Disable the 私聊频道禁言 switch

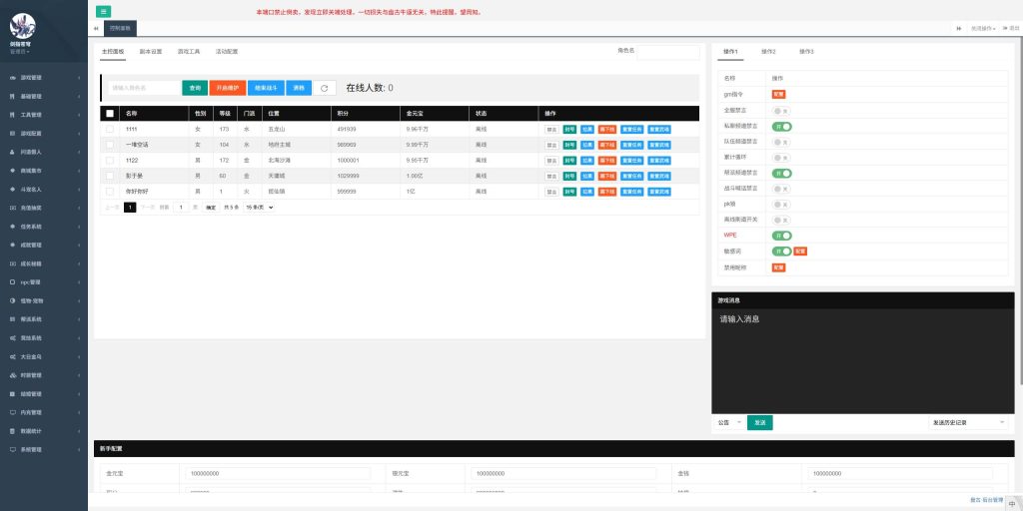coord(781,127)
